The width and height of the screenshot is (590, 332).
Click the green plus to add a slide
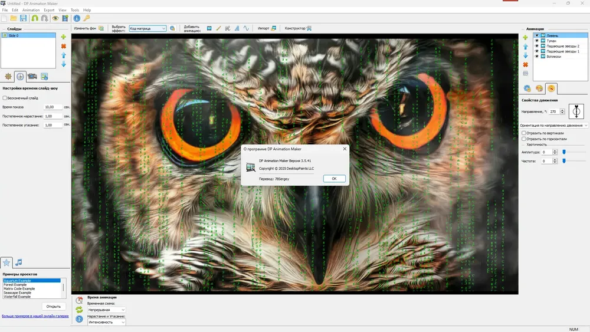click(x=63, y=37)
